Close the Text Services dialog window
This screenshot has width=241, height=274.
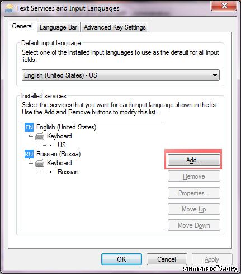[x=224, y=6]
